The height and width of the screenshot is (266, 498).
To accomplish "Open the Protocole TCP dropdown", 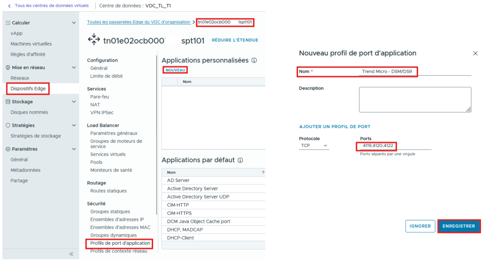I will pos(314,146).
